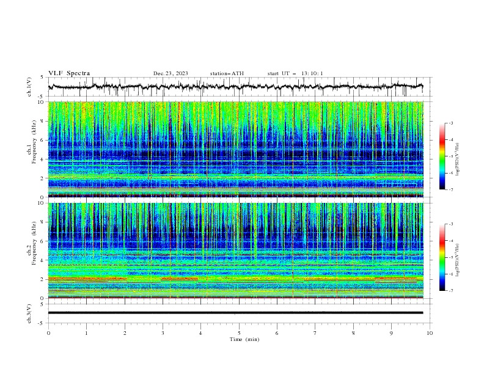This screenshot has width=484, height=374.
Task: Click the -5 label on ch.1 color bar
Action: click(x=451, y=156)
